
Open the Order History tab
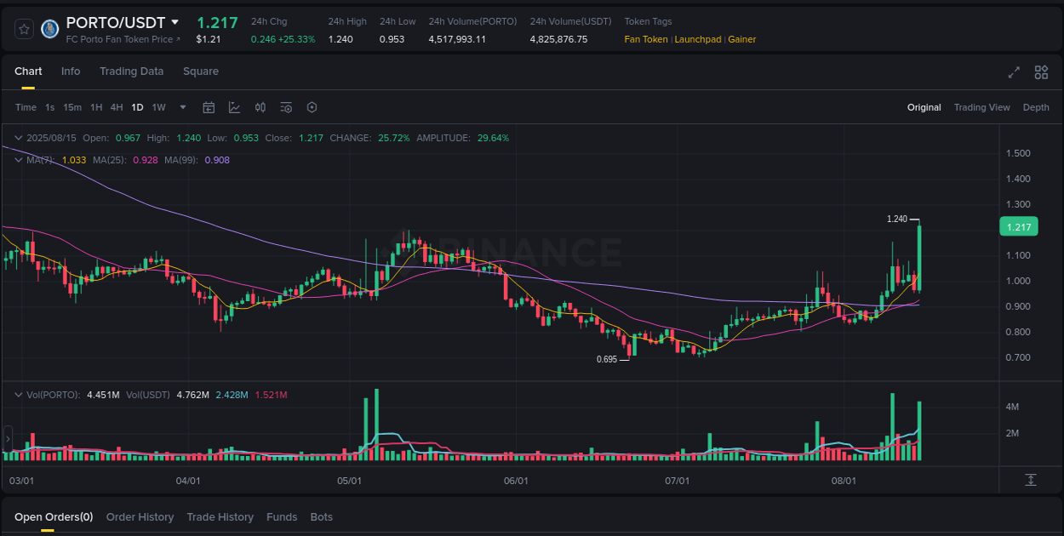click(x=140, y=516)
